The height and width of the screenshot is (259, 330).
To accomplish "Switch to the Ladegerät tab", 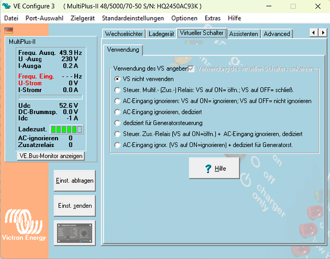I will [x=162, y=34].
